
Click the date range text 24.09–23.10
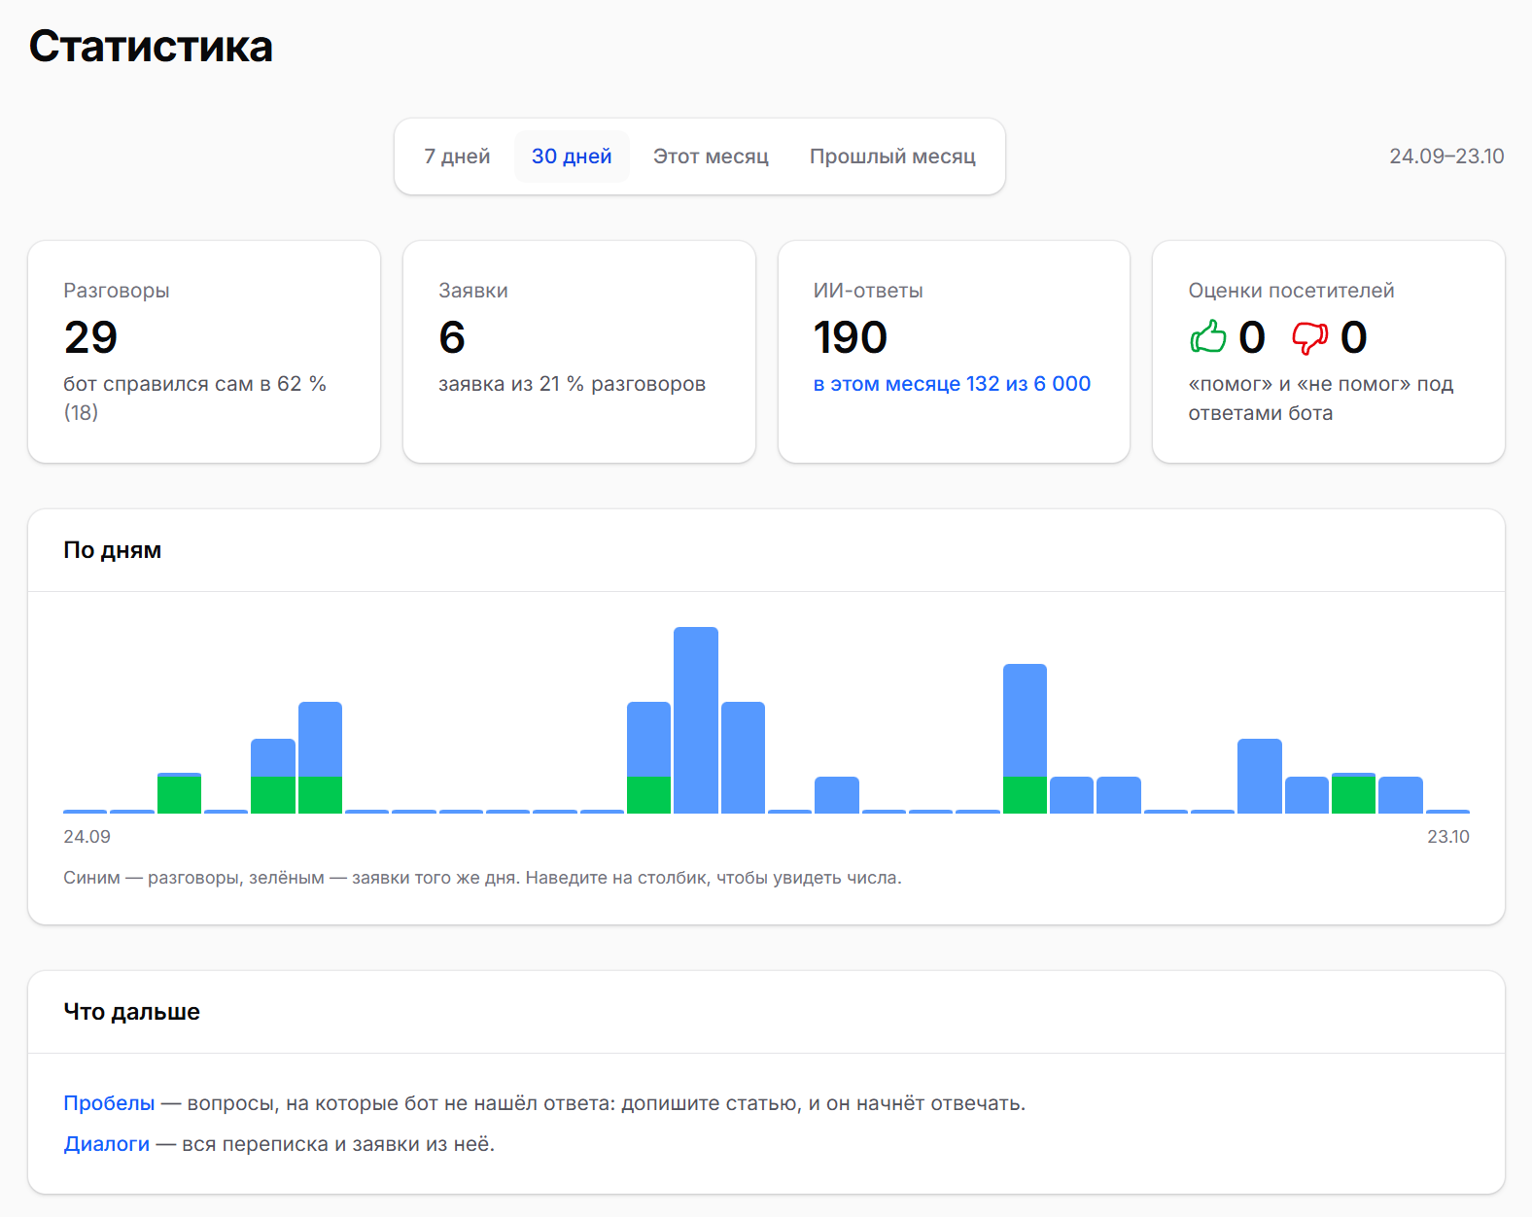click(x=1446, y=156)
